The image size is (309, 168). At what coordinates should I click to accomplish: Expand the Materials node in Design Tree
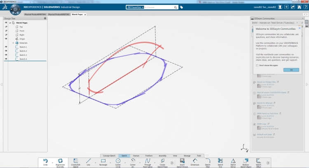[13, 43]
